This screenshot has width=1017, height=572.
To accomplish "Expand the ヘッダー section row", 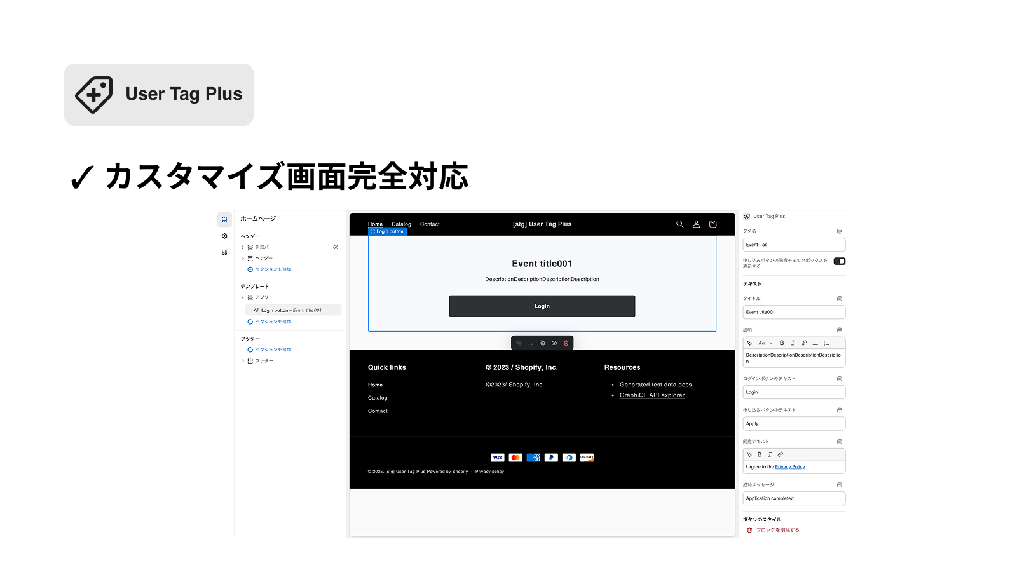I will tap(243, 259).
